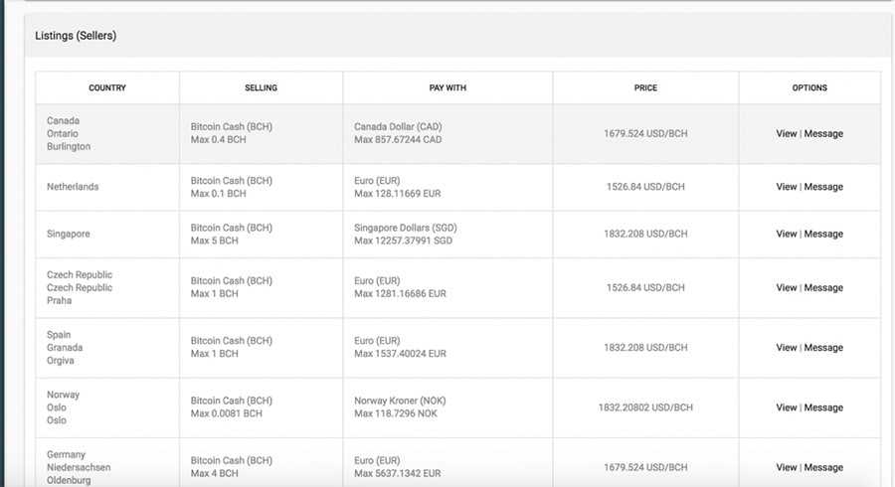Image resolution: width=895 pixels, height=487 pixels.
Task: Click the OPTIONS column header
Action: point(809,88)
